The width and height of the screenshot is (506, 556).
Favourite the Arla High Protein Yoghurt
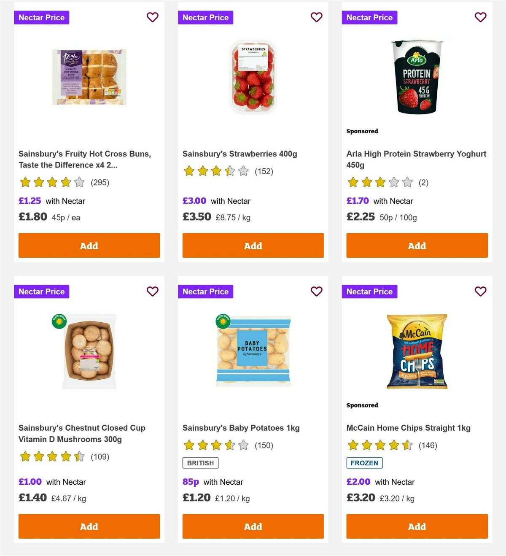[x=480, y=17]
